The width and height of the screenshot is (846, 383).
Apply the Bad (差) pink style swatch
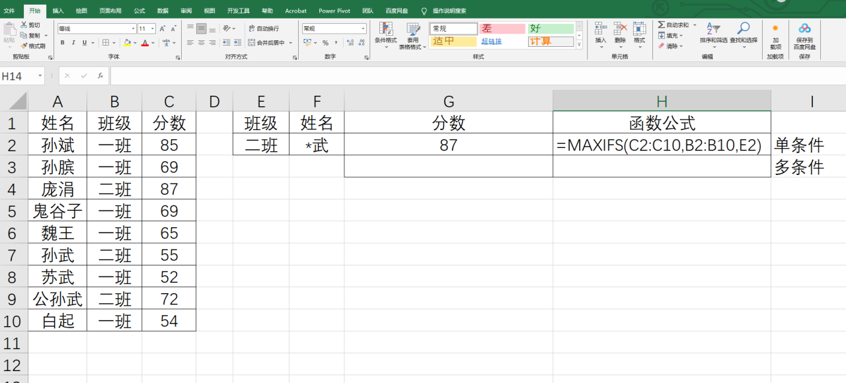[502, 29]
